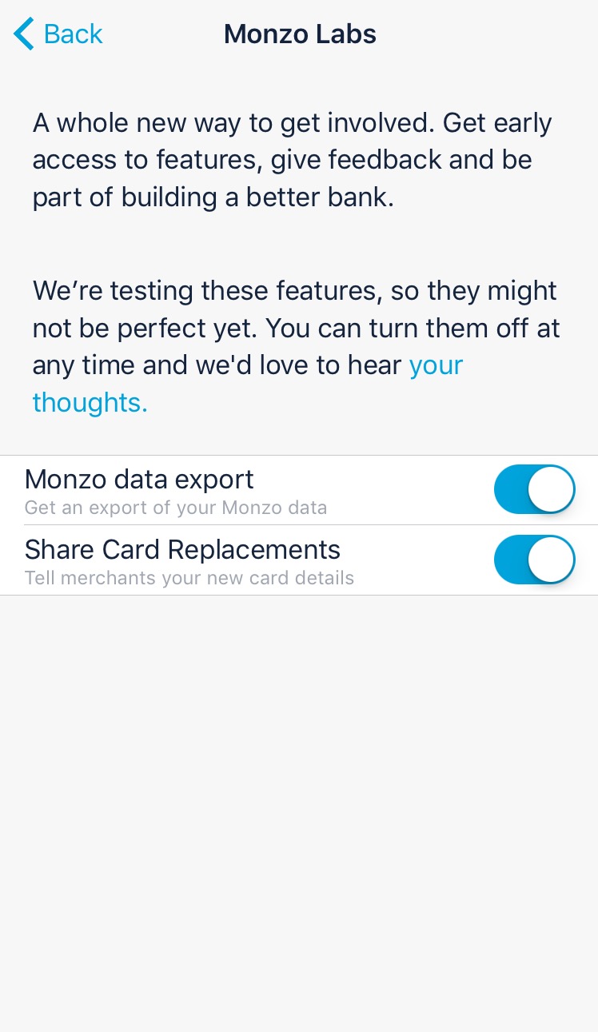This screenshot has height=1032, width=598.
Task: Select the "Monzo data export" row title
Action: click(x=139, y=480)
